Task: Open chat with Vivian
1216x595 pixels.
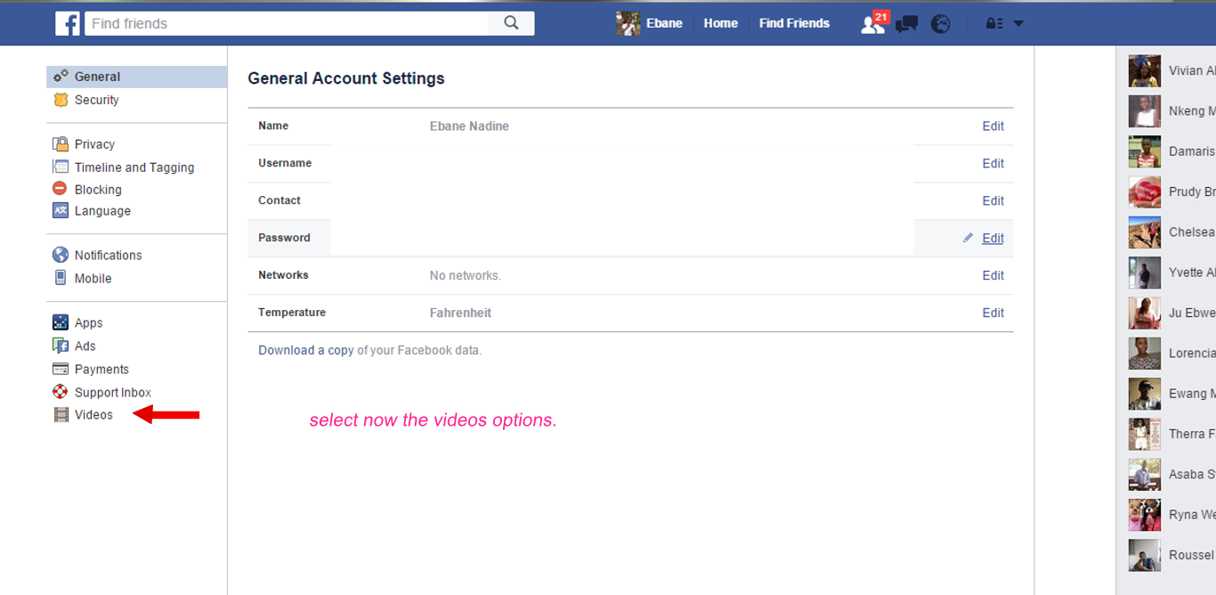Action: tap(1171, 71)
